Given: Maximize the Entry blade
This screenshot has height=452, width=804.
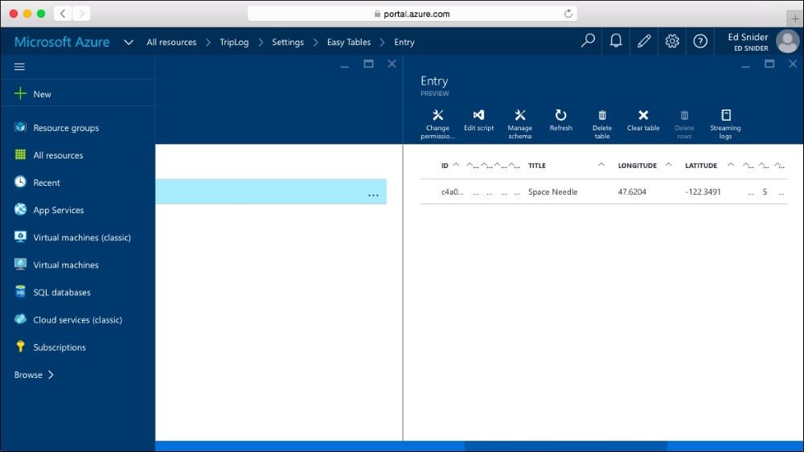Looking at the screenshot, I should coord(769,64).
